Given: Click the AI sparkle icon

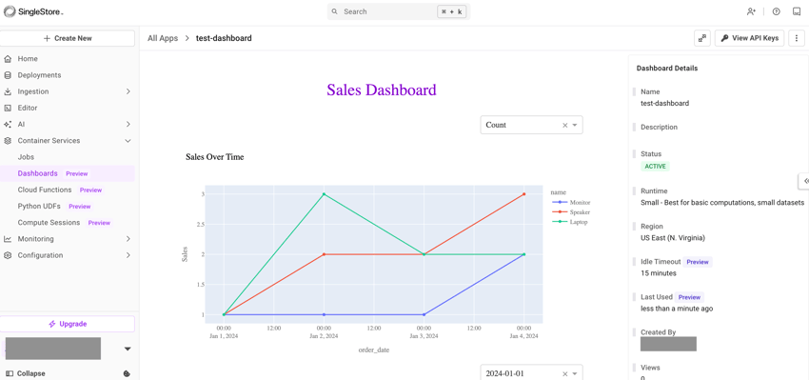Looking at the screenshot, I should coord(8,125).
